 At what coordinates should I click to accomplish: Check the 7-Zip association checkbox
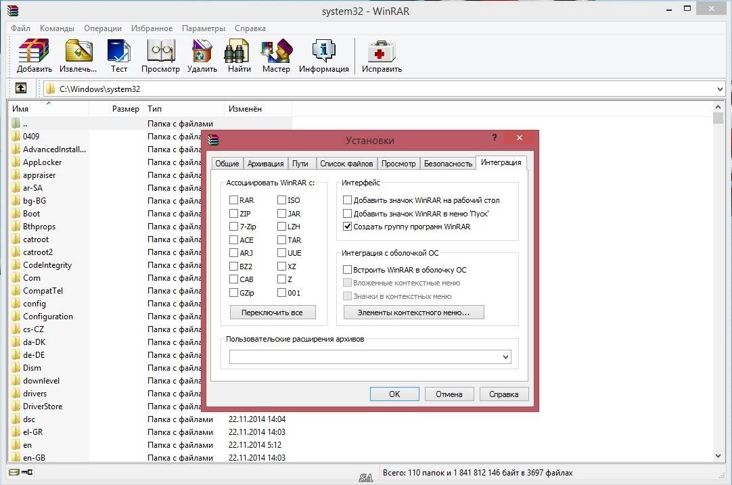234,227
